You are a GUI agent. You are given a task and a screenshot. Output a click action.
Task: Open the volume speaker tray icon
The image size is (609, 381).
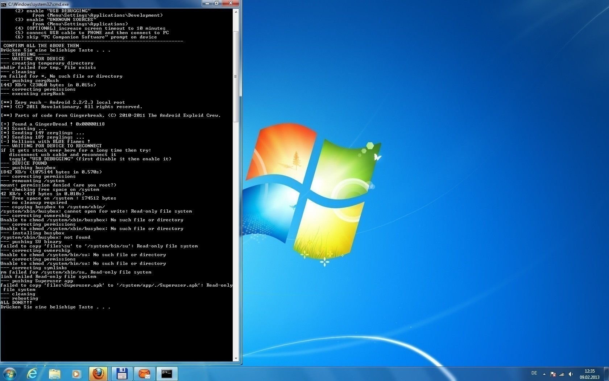click(571, 374)
